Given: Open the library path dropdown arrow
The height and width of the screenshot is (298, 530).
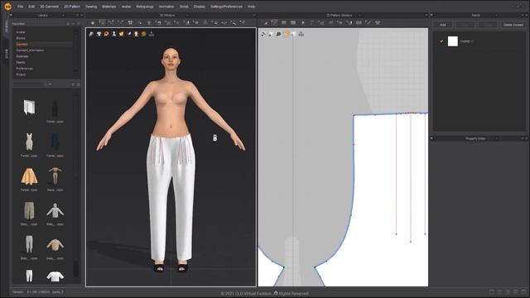Looking at the screenshot, I should [x=50, y=84].
